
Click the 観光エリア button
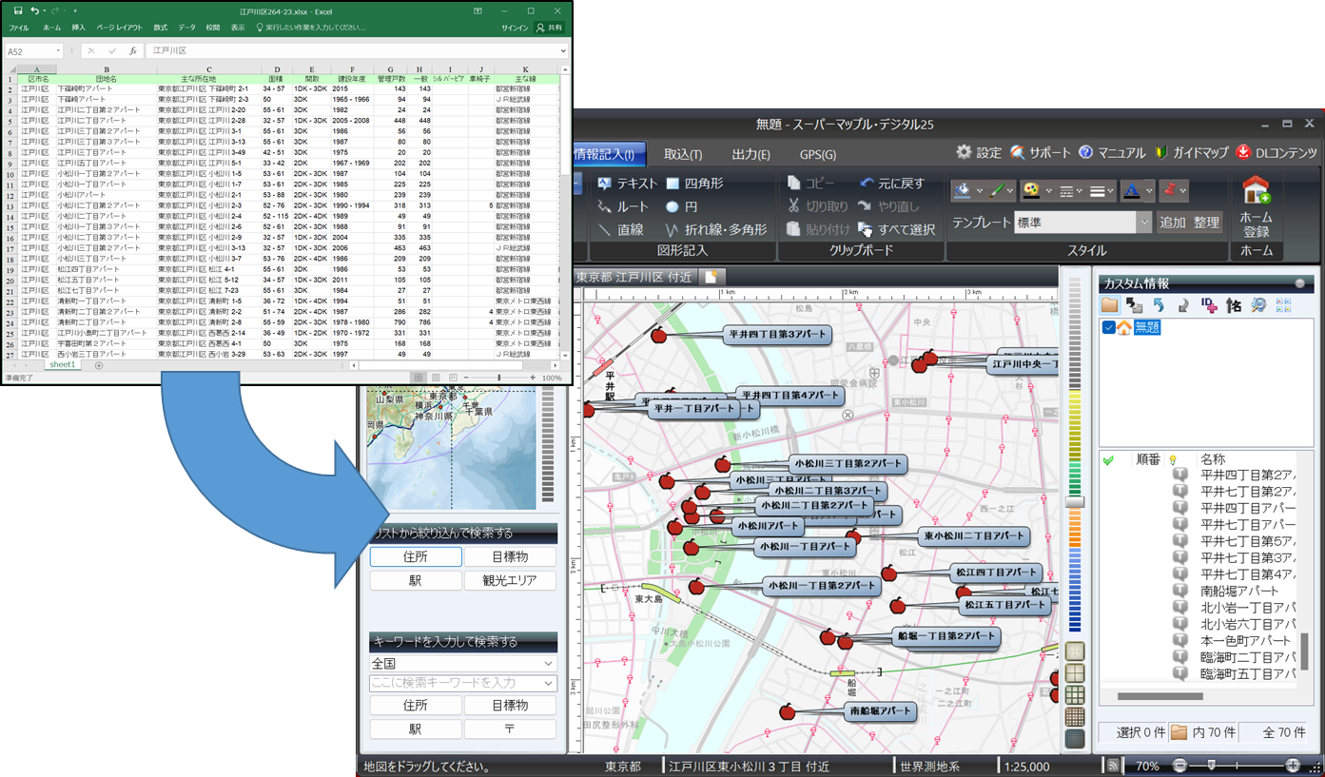pos(510,580)
